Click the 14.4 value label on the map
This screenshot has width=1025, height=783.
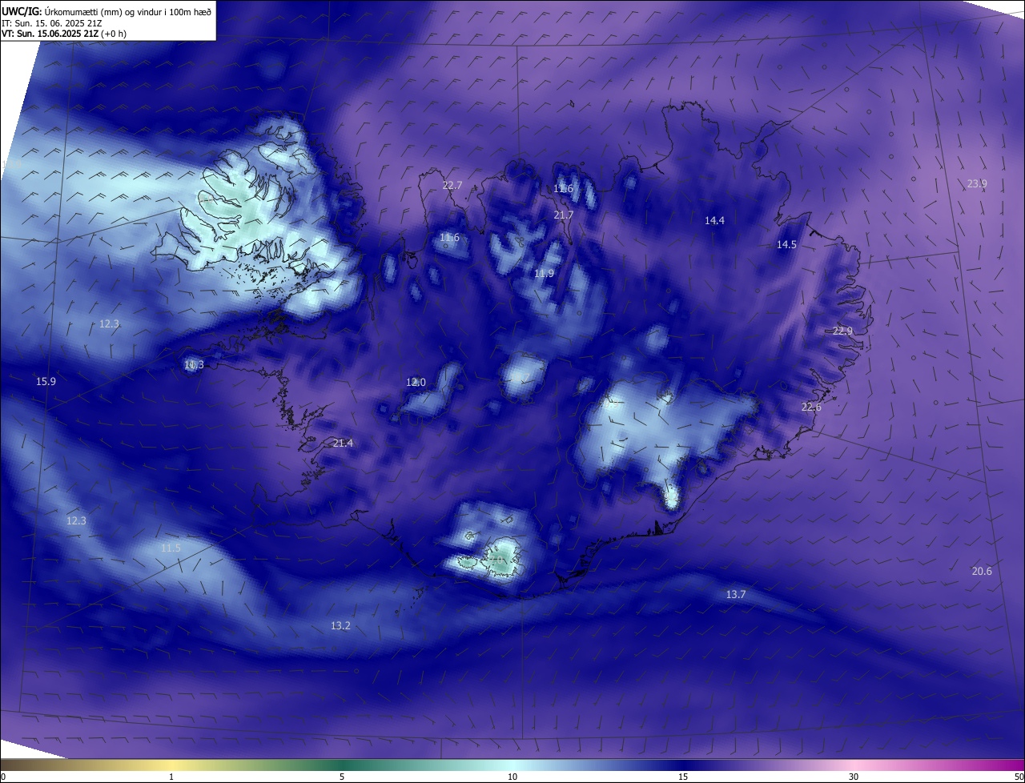tap(714, 220)
